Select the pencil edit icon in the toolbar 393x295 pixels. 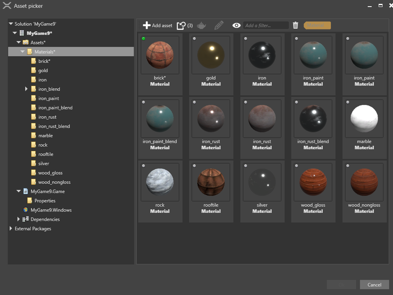click(219, 25)
